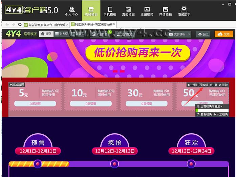Click 预览 preview button

204,34
